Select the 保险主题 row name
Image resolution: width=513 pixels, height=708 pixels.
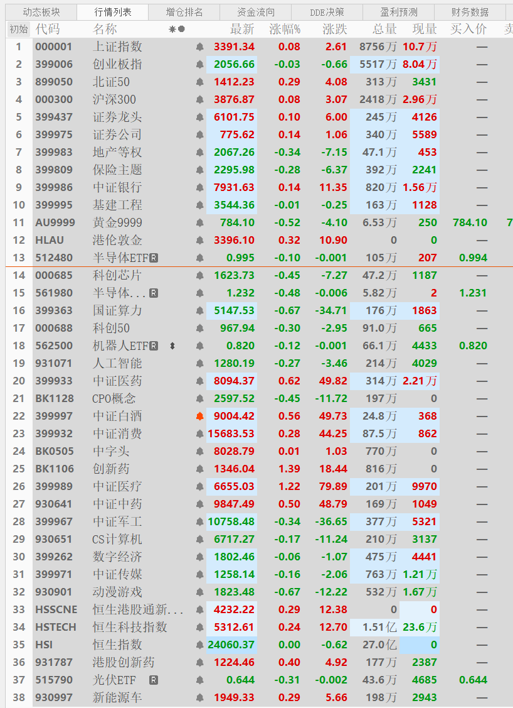117,170
